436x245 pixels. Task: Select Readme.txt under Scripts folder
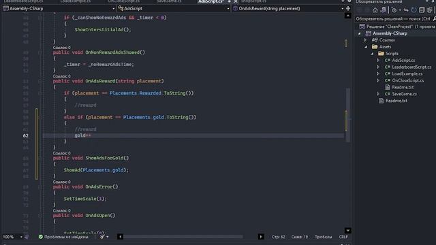(x=403, y=87)
